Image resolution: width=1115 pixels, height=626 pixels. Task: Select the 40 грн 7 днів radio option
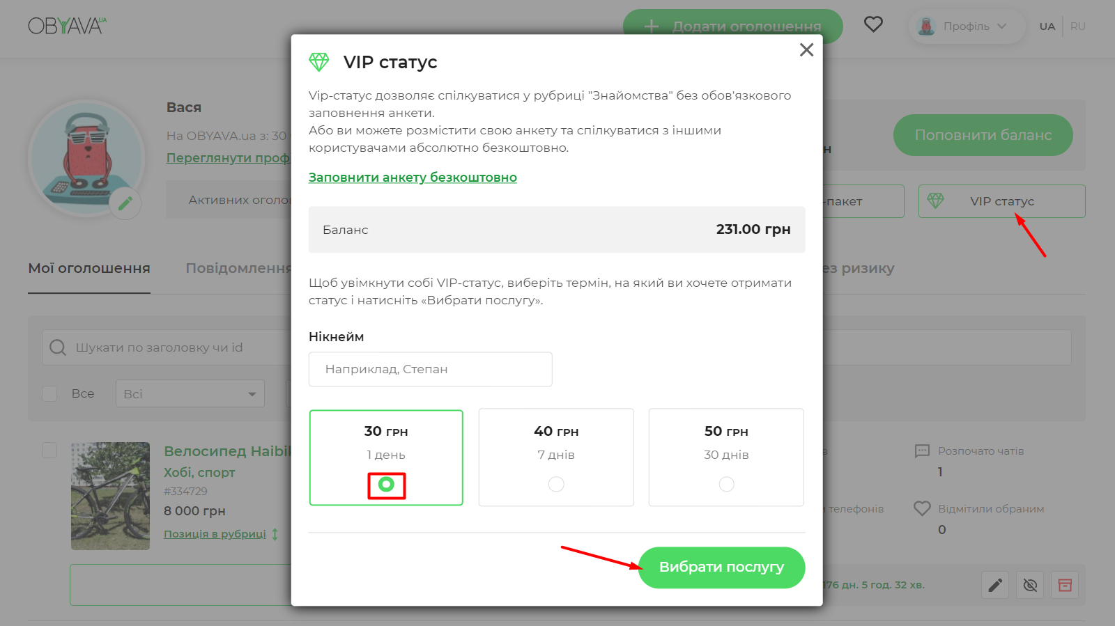tap(555, 483)
